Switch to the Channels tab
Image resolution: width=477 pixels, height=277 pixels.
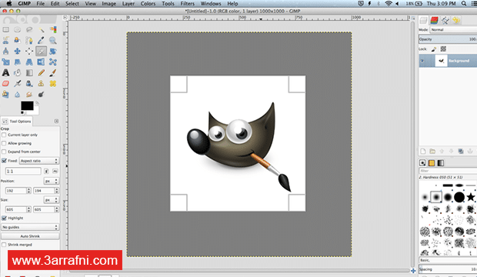(x=434, y=21)
